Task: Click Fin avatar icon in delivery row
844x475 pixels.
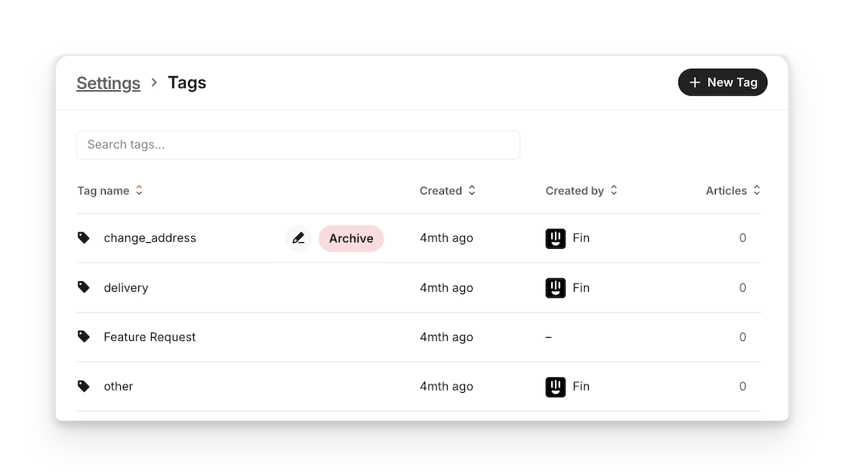Action: click(x=556, y=287)
